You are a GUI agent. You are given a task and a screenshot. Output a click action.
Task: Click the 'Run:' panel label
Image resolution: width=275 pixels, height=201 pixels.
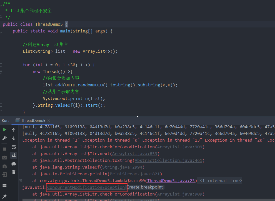pos(5,121)
